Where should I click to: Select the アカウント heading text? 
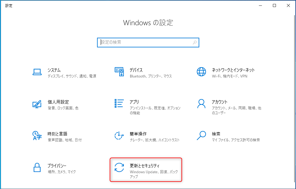[x=219, y=102]
